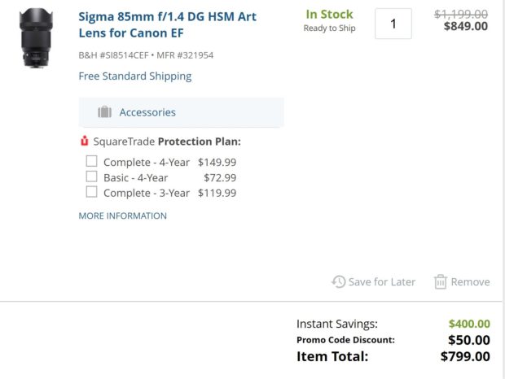Viewport: 505px width, 379px height.
Task: Click the Save for Later text
Action: (x=381, y=282)
